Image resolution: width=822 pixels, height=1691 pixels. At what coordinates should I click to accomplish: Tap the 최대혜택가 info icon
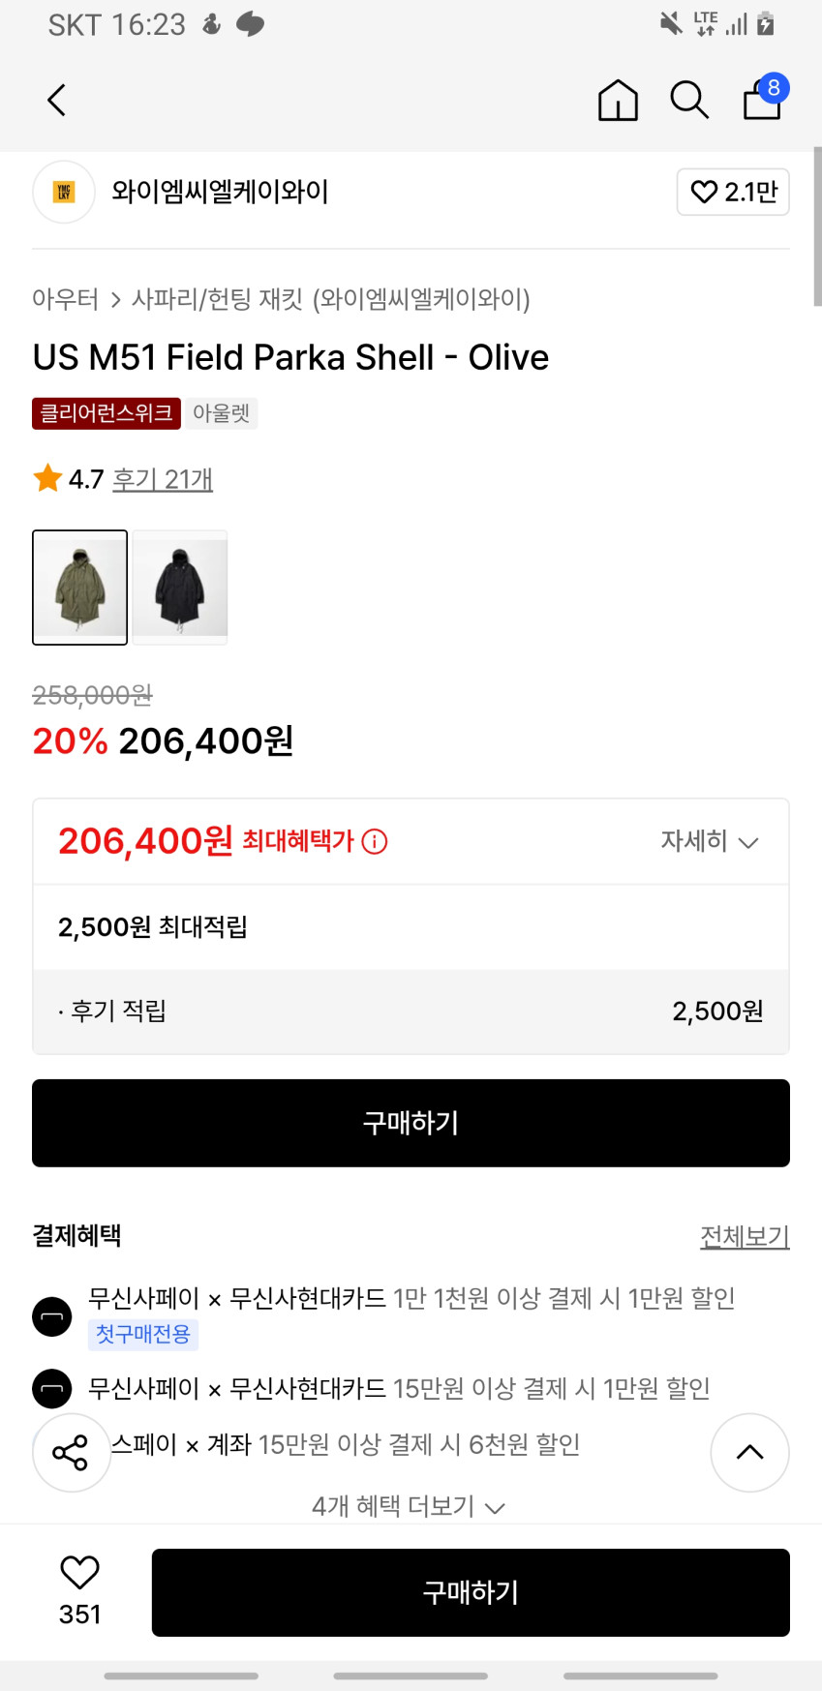coord(375,842)
